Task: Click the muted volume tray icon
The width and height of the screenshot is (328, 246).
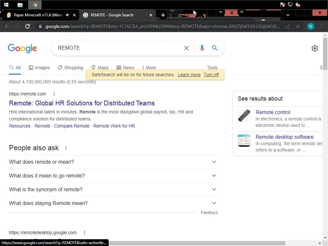Action: point(298,4)
